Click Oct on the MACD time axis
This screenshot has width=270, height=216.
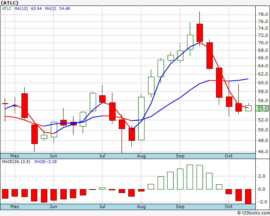tap(228, 207)
